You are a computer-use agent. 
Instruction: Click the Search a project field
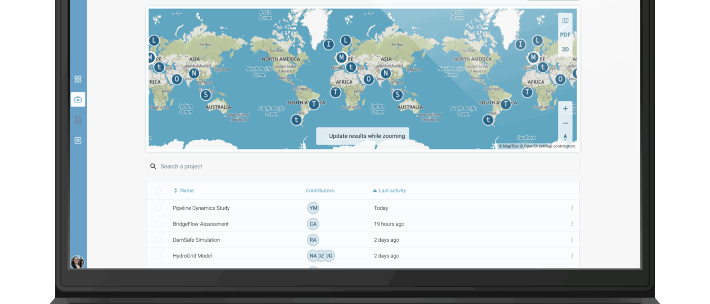tap(362, 166)
